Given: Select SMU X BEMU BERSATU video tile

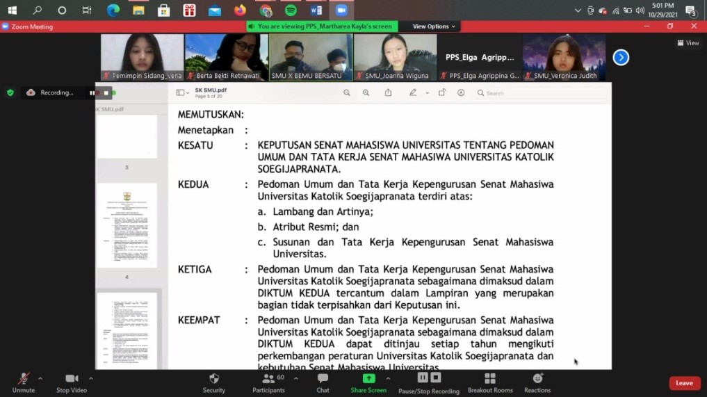Looking at the screenshot, I should pyautogui.click(x=311, y=57).
